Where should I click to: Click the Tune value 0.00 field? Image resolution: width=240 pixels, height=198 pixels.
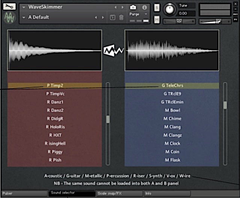(x=186, y=13)
